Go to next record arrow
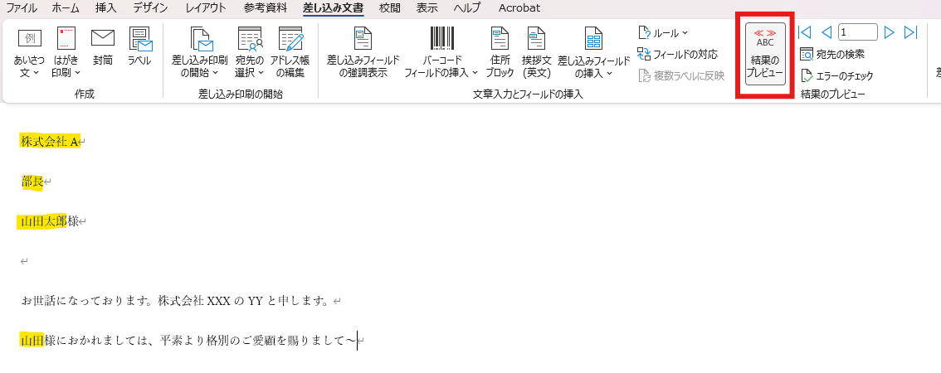Screen dimensions: 941x373 (x=890, y=32)
